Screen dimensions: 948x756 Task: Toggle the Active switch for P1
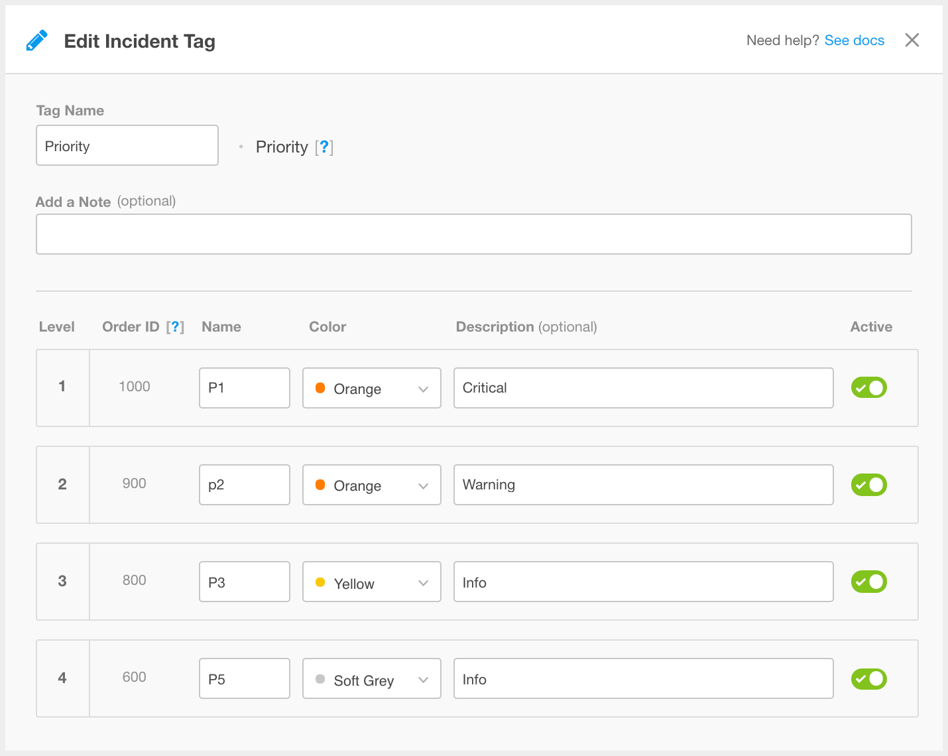coord(868,388)
